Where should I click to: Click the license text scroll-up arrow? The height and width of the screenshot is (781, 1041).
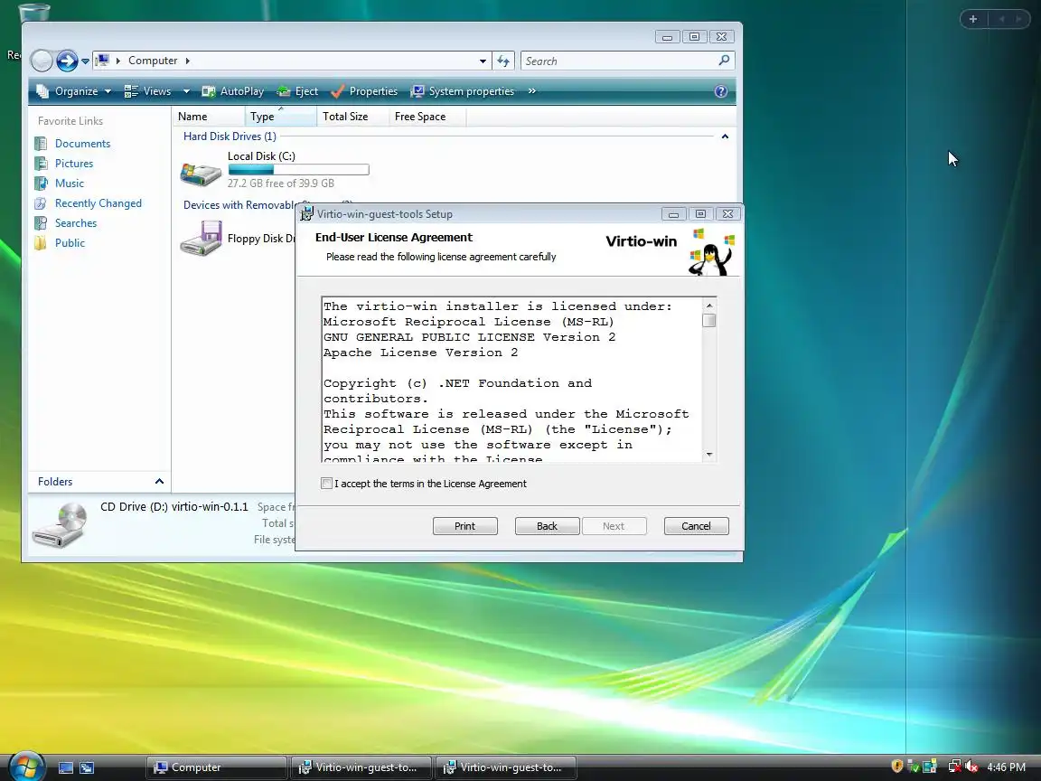click(x=709, y=306)
